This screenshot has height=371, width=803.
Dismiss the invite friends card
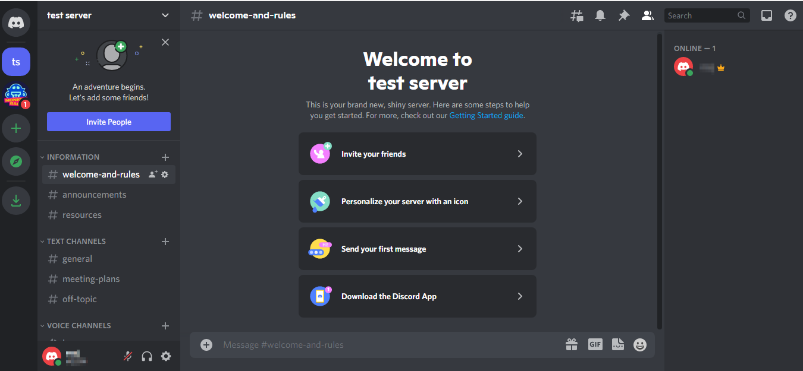165,42
